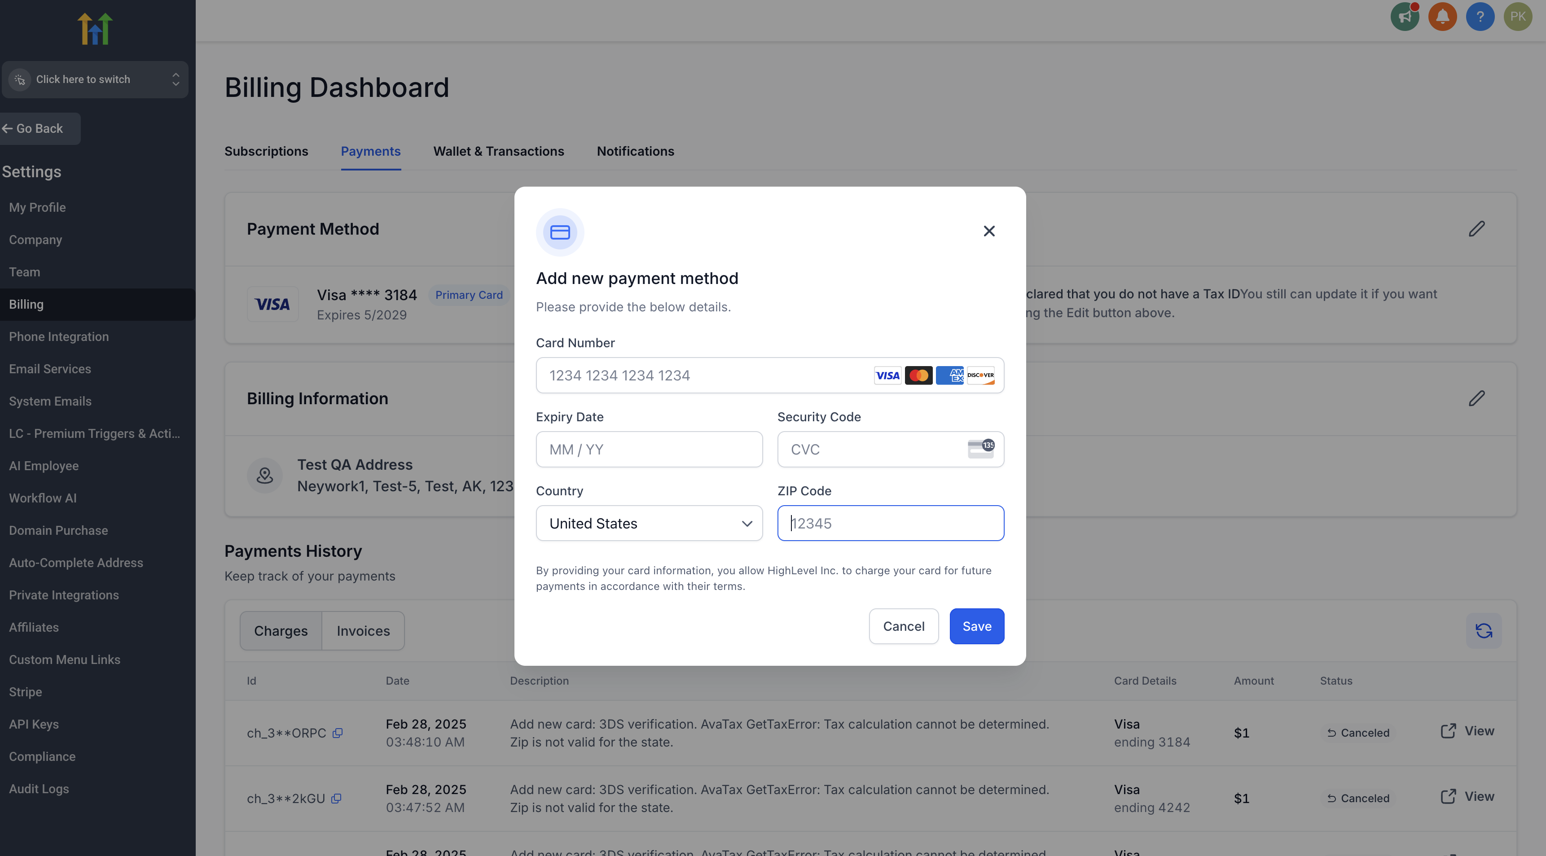The height and width of the screenshot is (856, 1546).
Task: Close the add payment method dialog
Action: [x=989, y=231]
